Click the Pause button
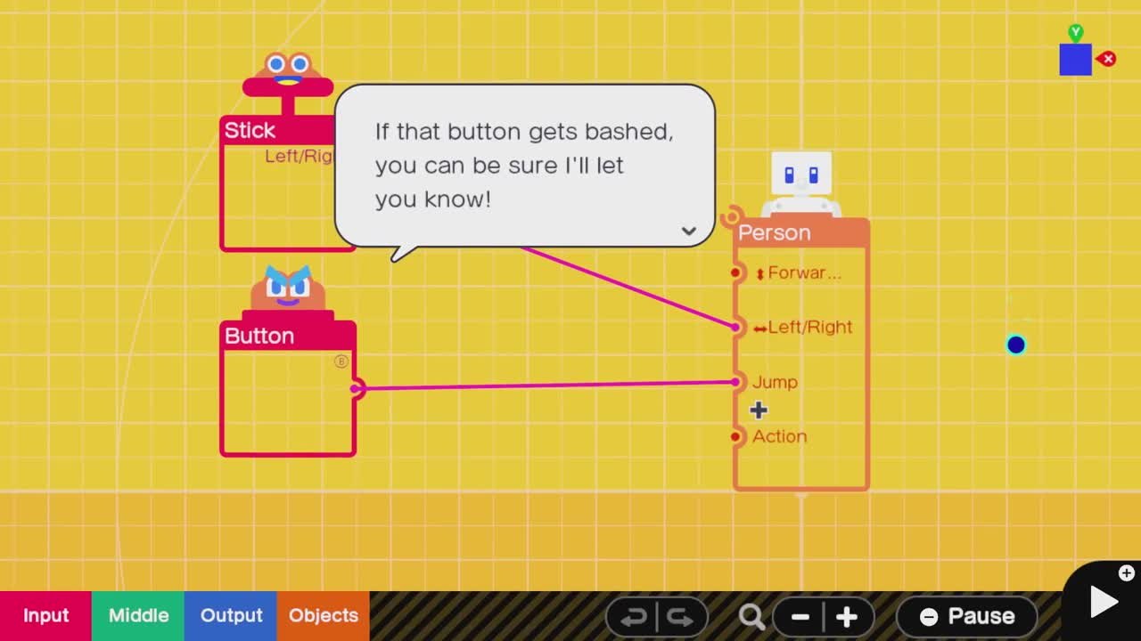Viewport: 1141px width, 641px height. (967, 616)
